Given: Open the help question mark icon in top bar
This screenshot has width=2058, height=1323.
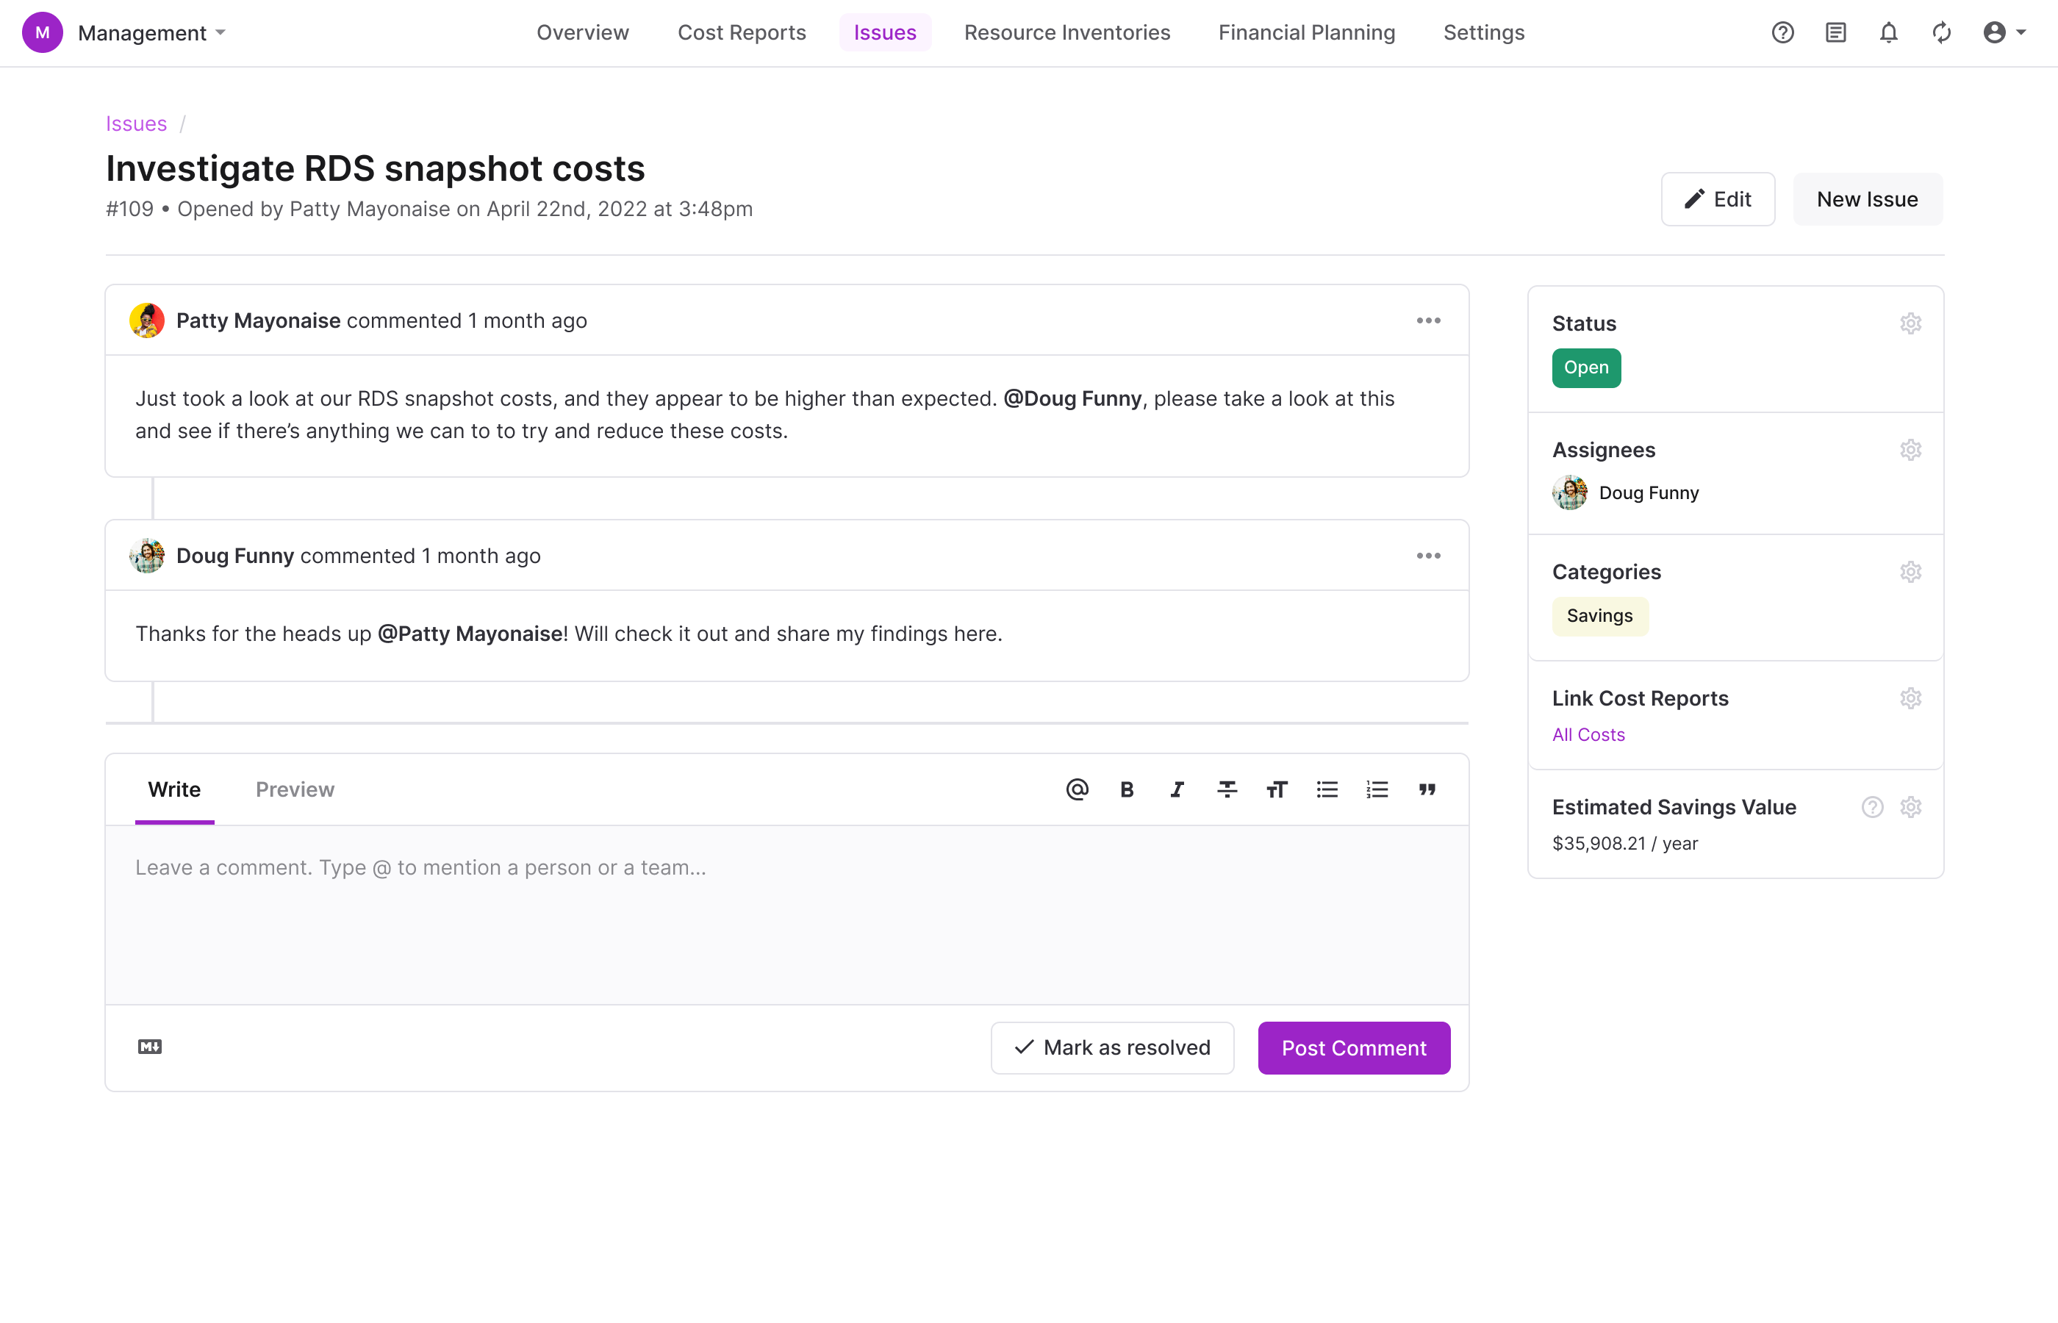Looking at the screenshot, I should (x=1782, y=32).
